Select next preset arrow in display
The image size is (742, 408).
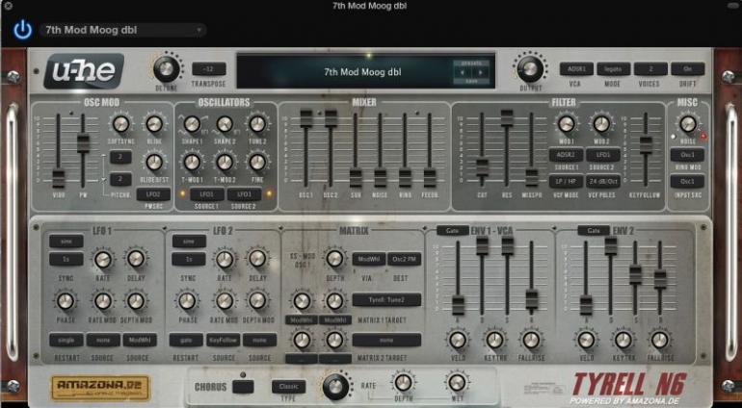[480, 73]
